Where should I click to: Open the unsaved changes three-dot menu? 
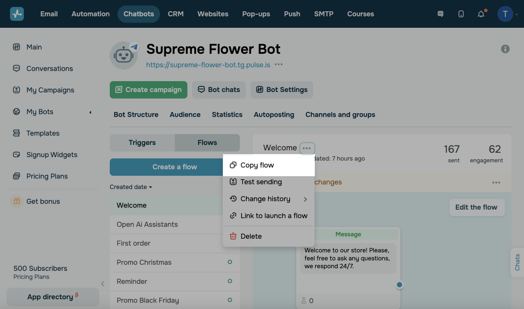pos(496,183)
